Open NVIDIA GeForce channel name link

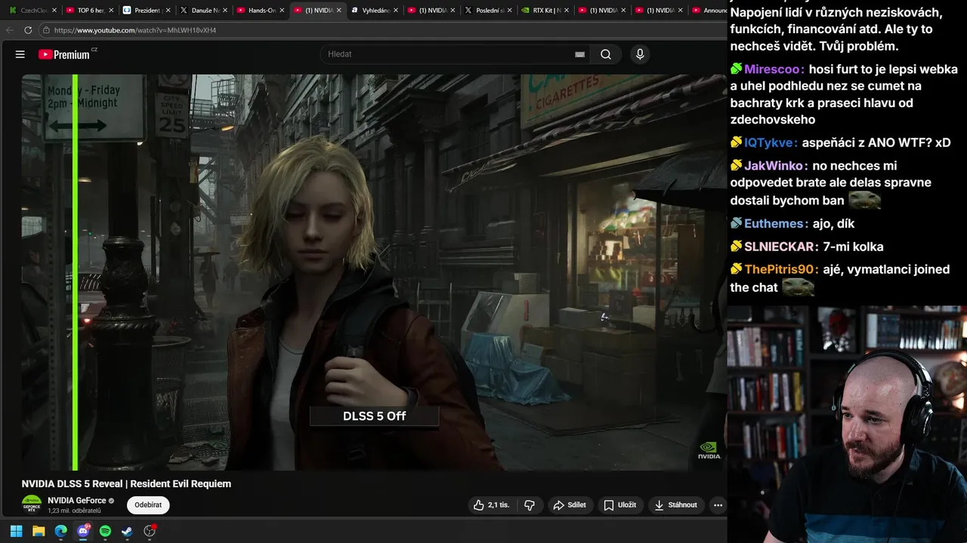(x=77, y=501)
